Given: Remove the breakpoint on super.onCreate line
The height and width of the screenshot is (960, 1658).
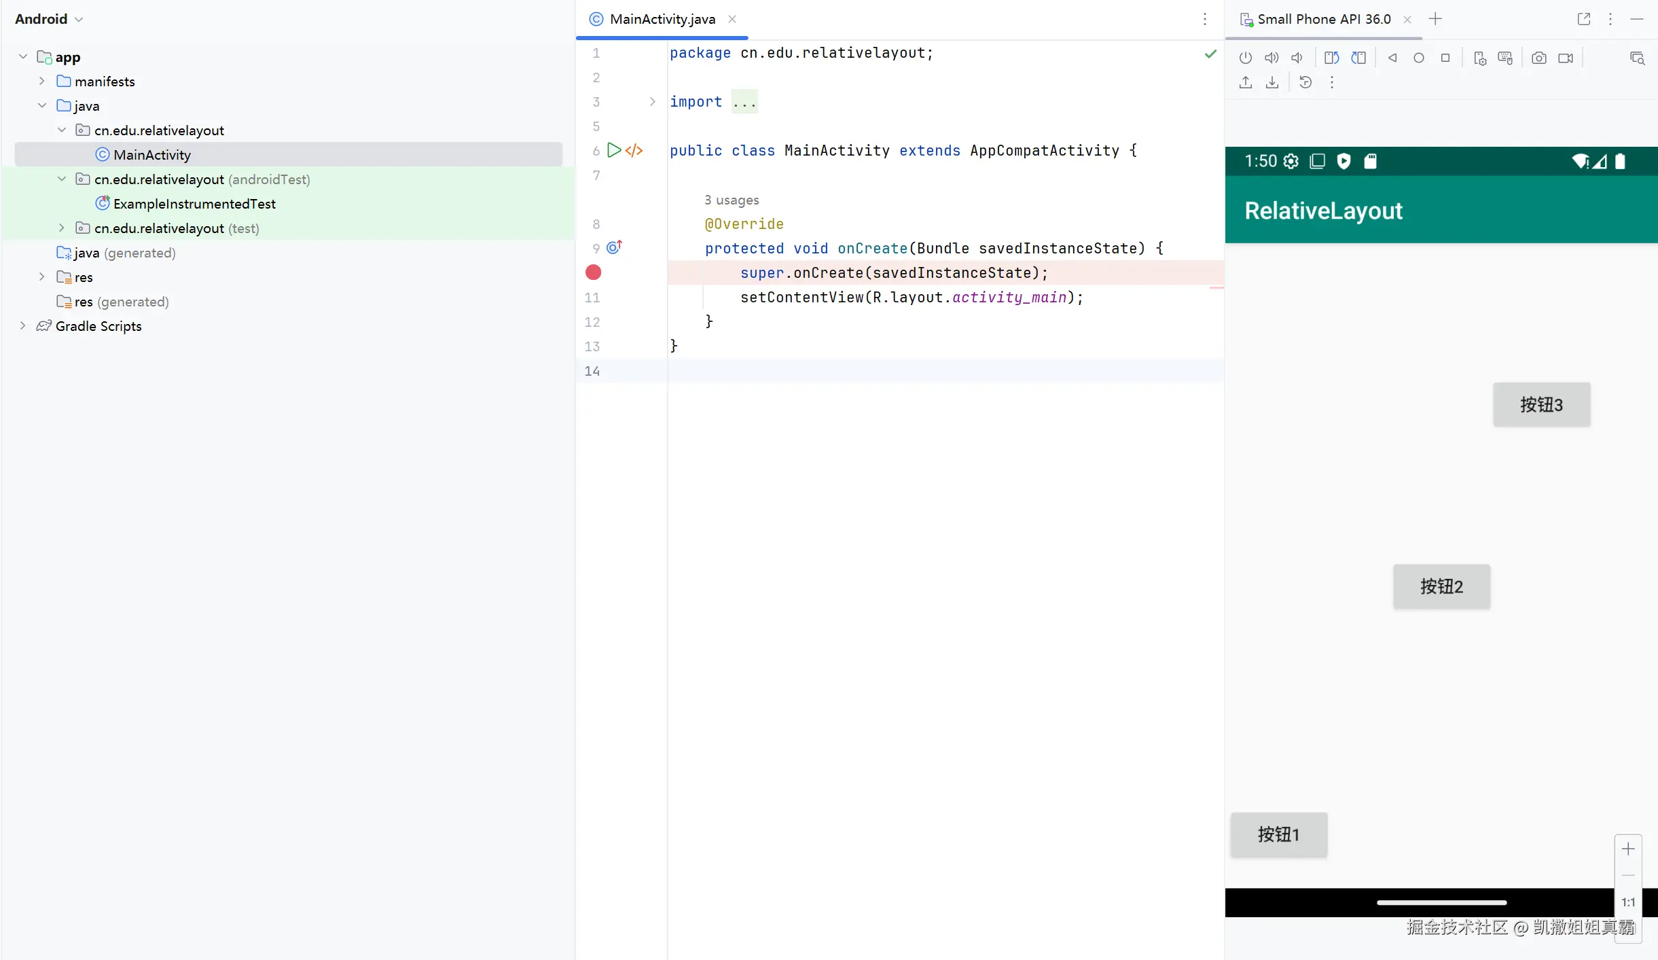Looking at the screenshot, I should point(593,272).
